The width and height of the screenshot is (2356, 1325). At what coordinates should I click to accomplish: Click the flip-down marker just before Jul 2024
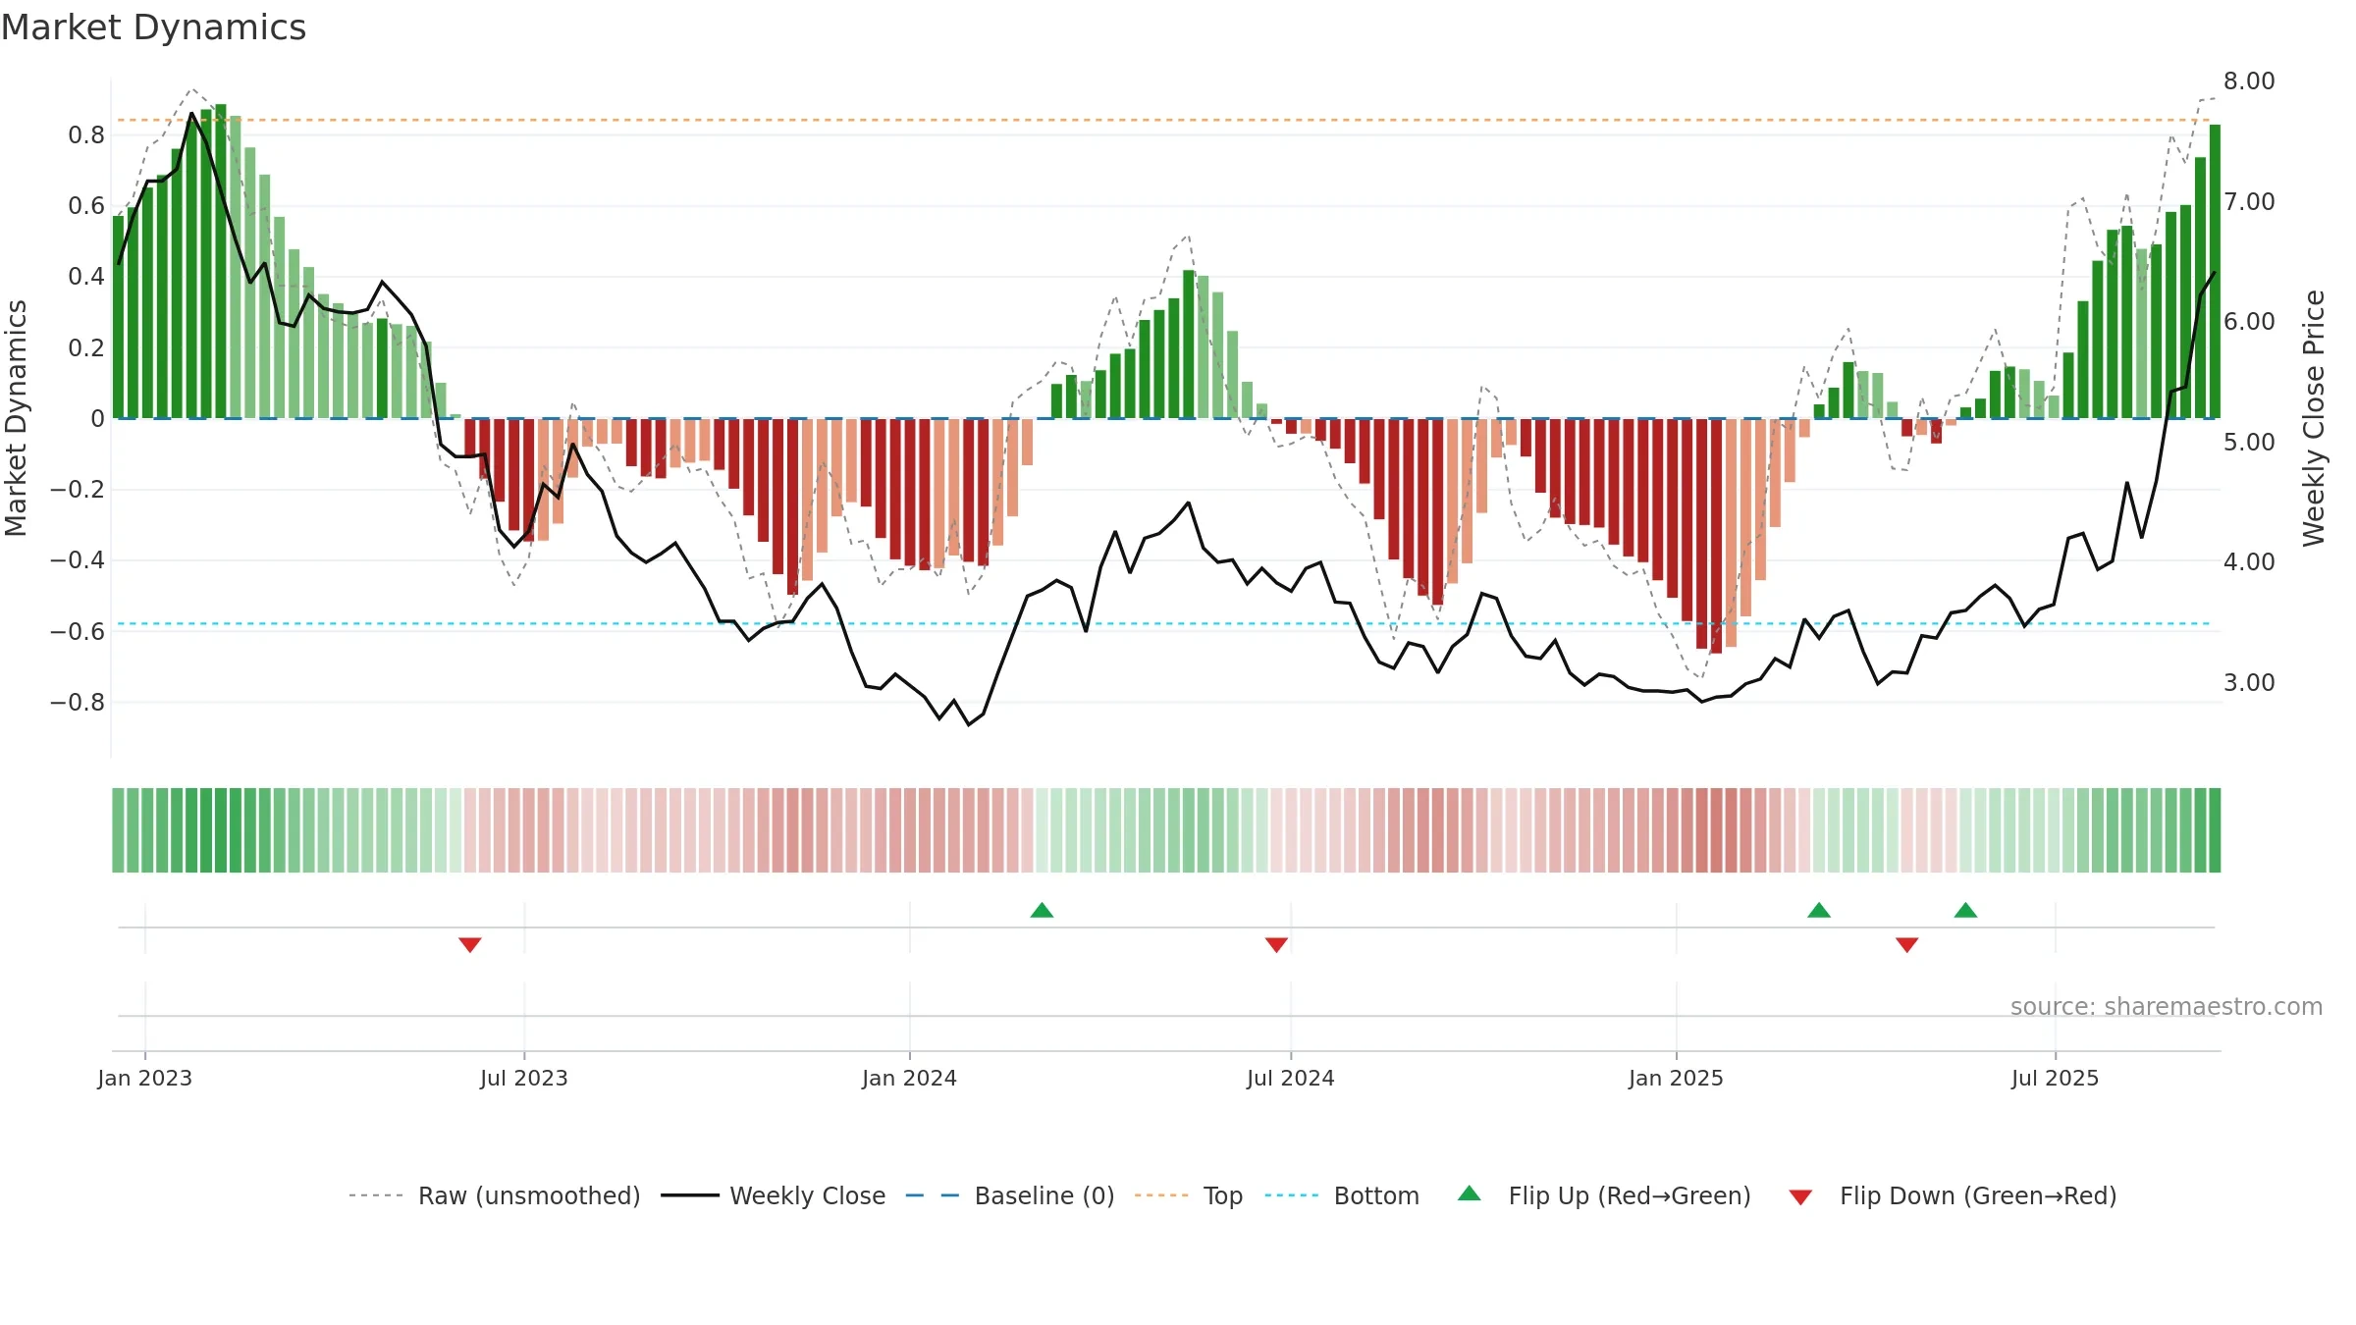coord(1276,944)
